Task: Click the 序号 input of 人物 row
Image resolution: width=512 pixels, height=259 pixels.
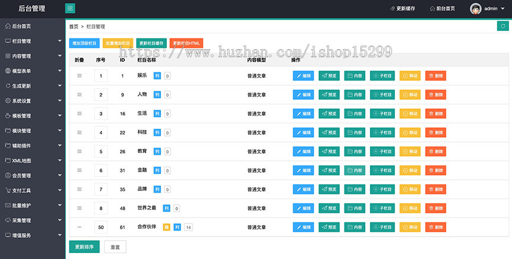Action: point(101,95)
